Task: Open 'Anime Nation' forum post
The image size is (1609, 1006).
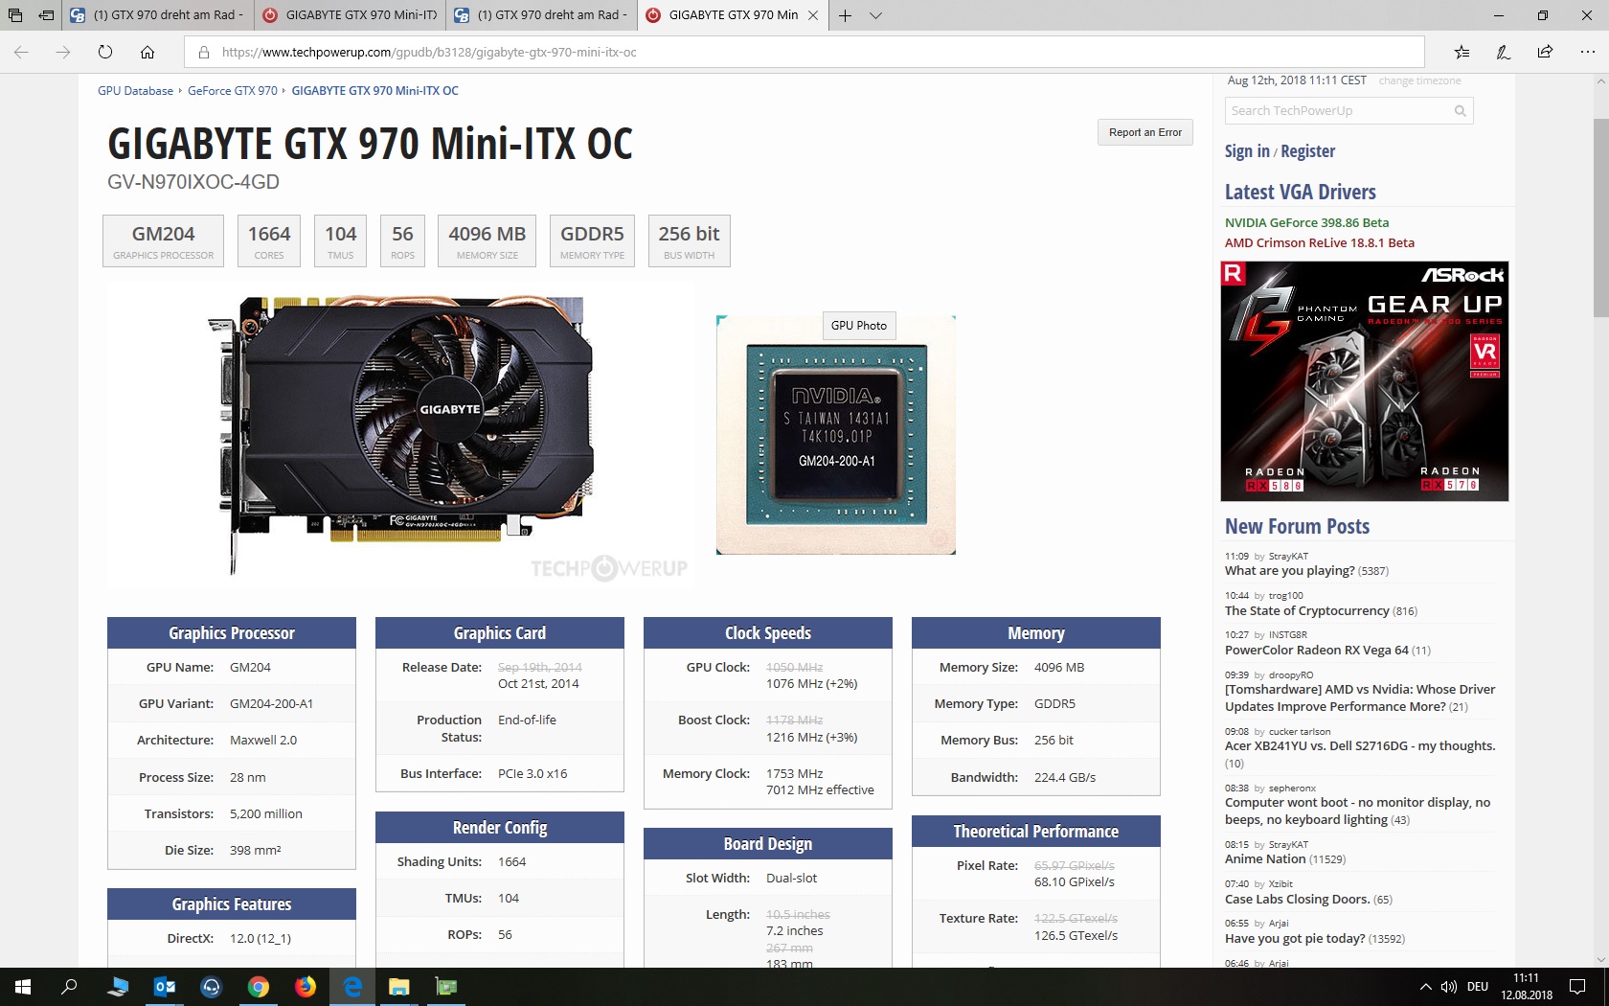Action: pyautogui.click(x=1264, y=859)
